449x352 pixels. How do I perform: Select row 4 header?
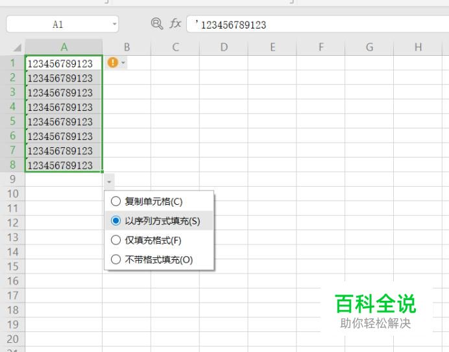[x=12, y=106]
